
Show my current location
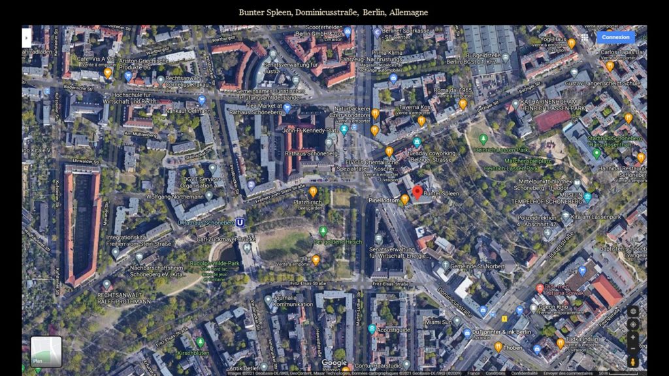pyautogui.click(x=632, y=324)
